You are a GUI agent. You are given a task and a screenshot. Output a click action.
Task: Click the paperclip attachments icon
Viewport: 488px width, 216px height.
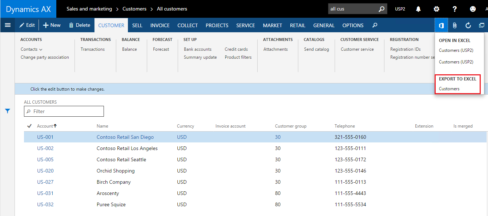[455, 25]
